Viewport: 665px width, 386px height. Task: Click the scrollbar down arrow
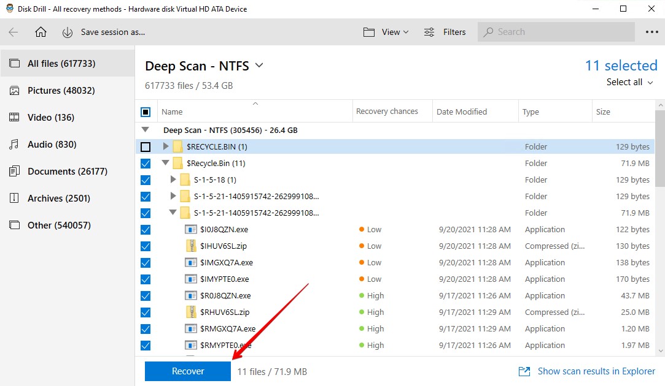660,351
